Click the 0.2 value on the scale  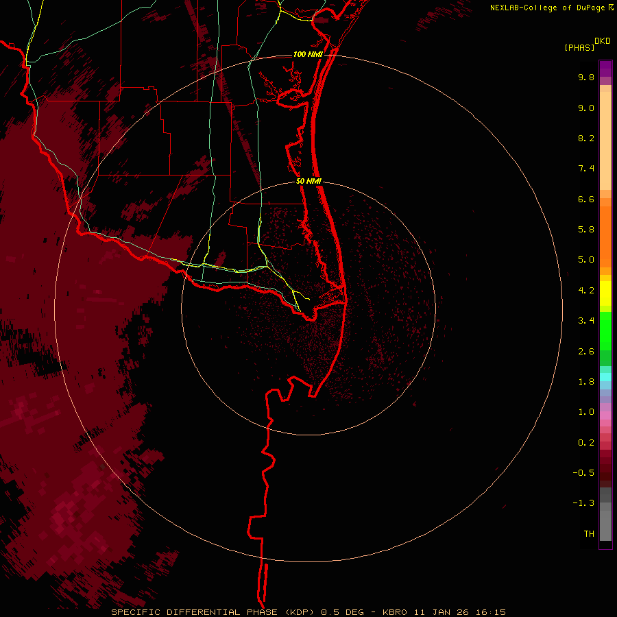pyautogui.click(x=586, y=443)
